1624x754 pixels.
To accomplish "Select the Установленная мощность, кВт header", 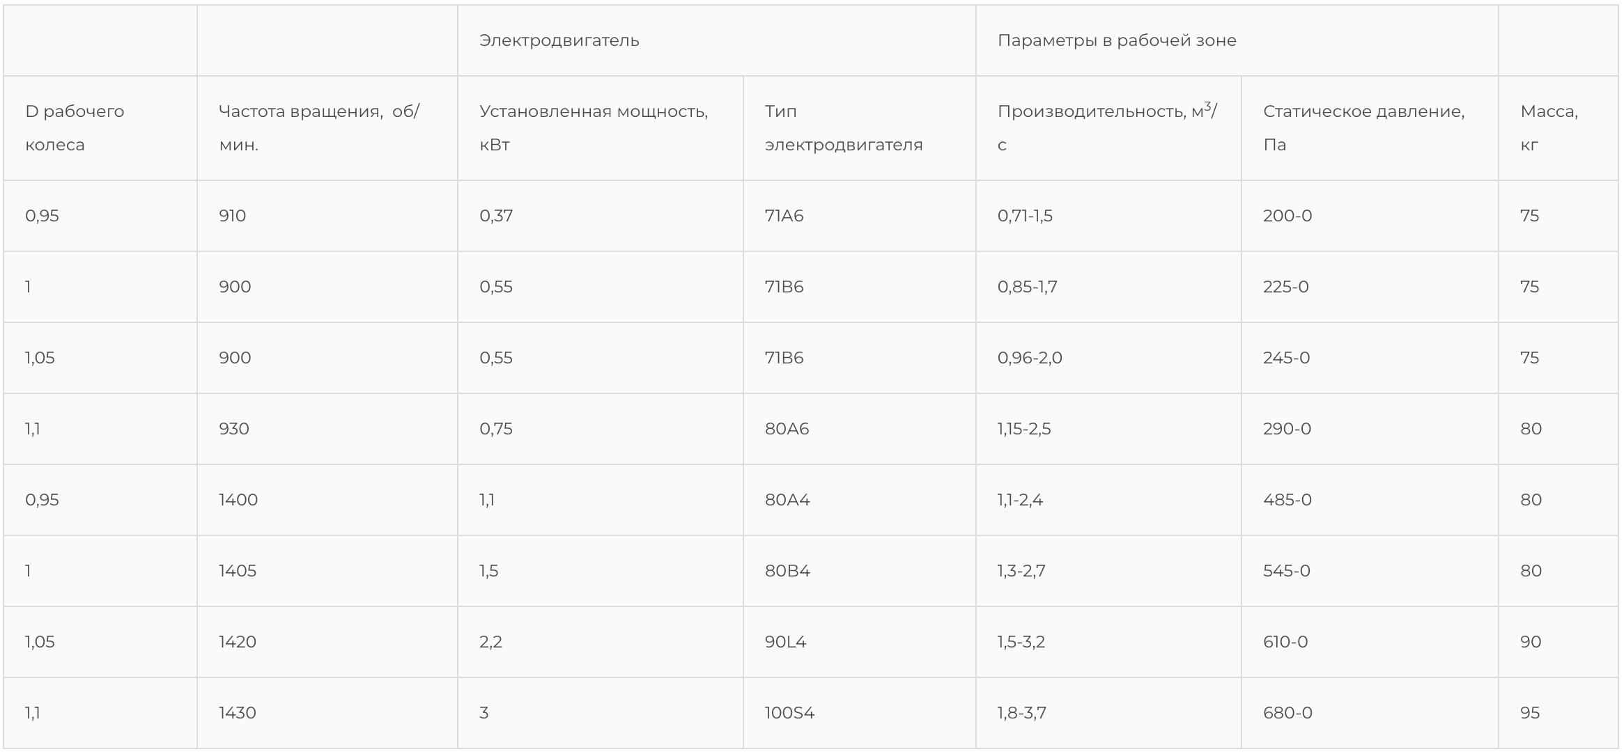I will pyautogui.click(x=594, y=128).
